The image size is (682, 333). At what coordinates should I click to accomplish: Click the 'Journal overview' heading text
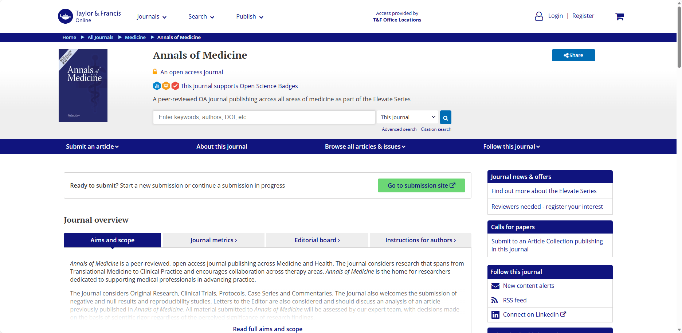96,220
